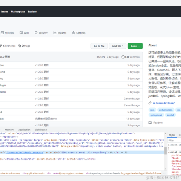
Task: Switch to the Styles pane tab
Action: point(172,135)
